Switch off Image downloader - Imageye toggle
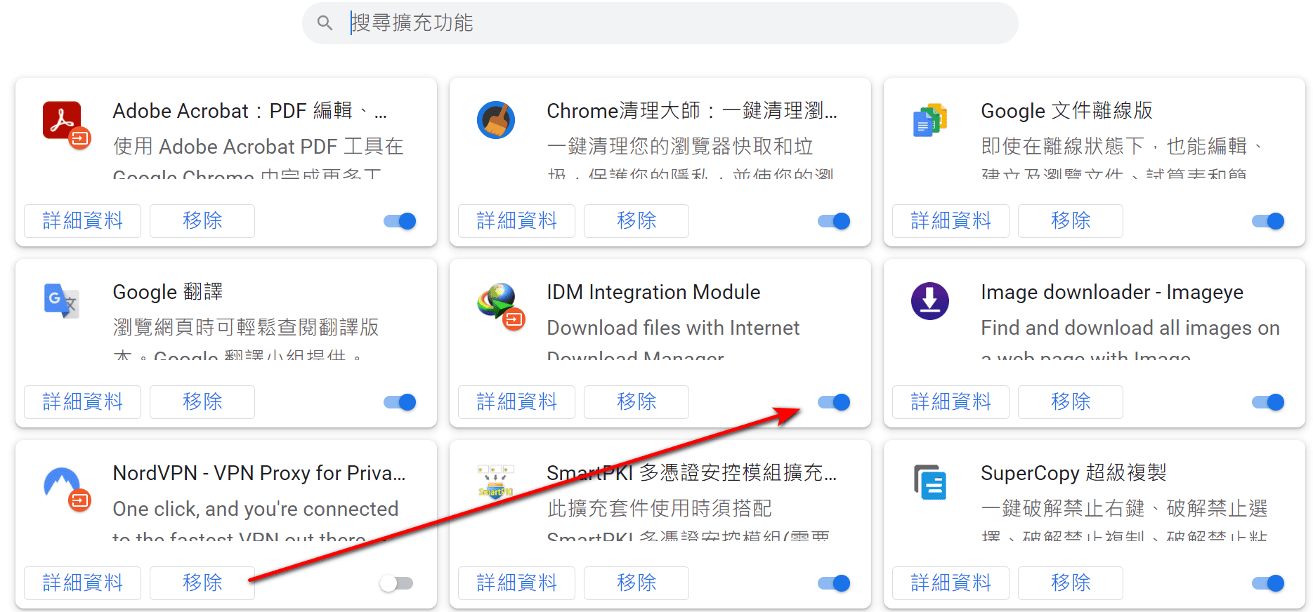Viewport: 1313px width, 612px height. (x=1268, y=402)
